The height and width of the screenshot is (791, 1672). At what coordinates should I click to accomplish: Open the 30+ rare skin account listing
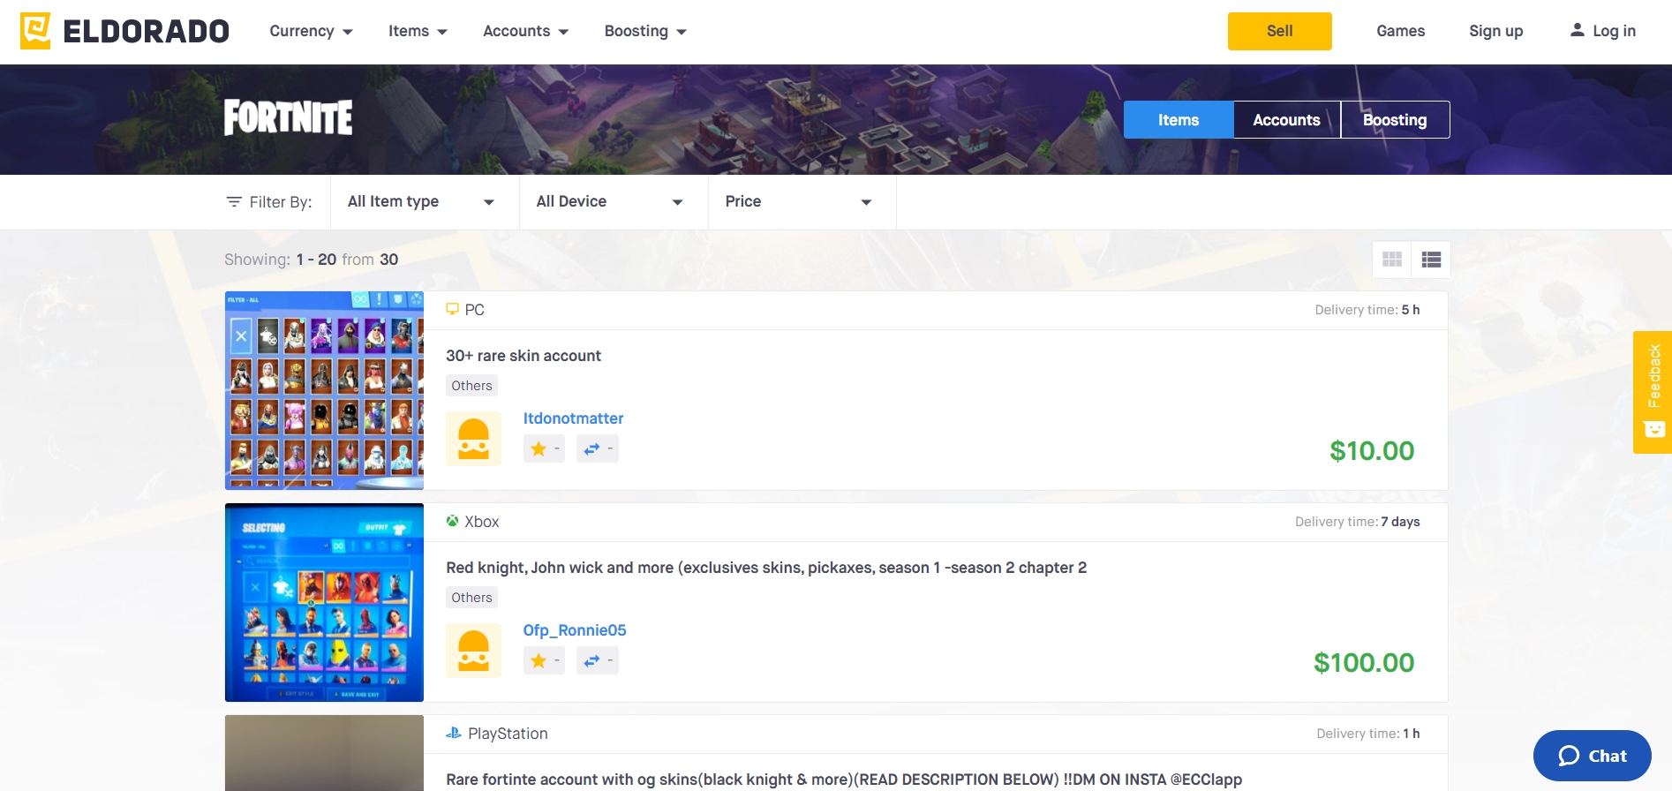coord(523,356)
